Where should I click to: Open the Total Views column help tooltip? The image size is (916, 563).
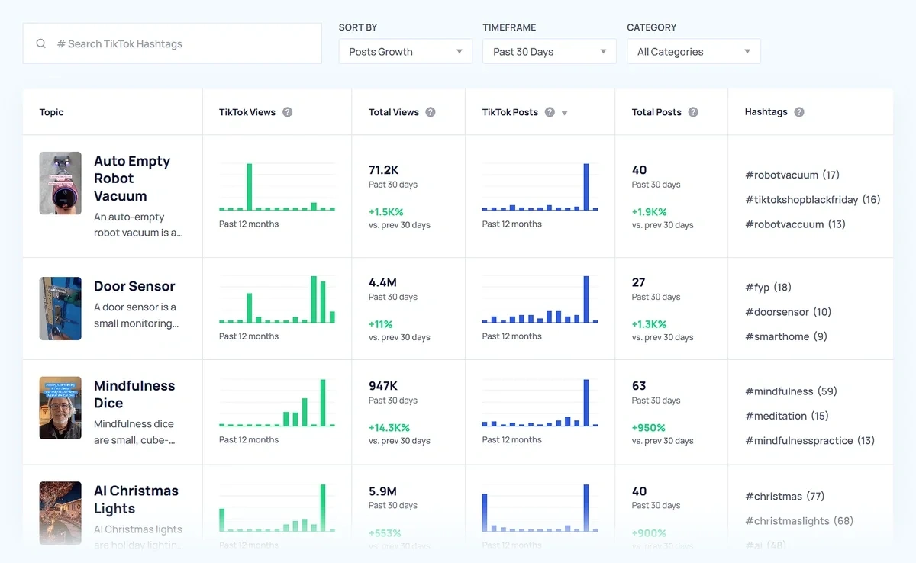pyautogui.click(x=431, y=111)
